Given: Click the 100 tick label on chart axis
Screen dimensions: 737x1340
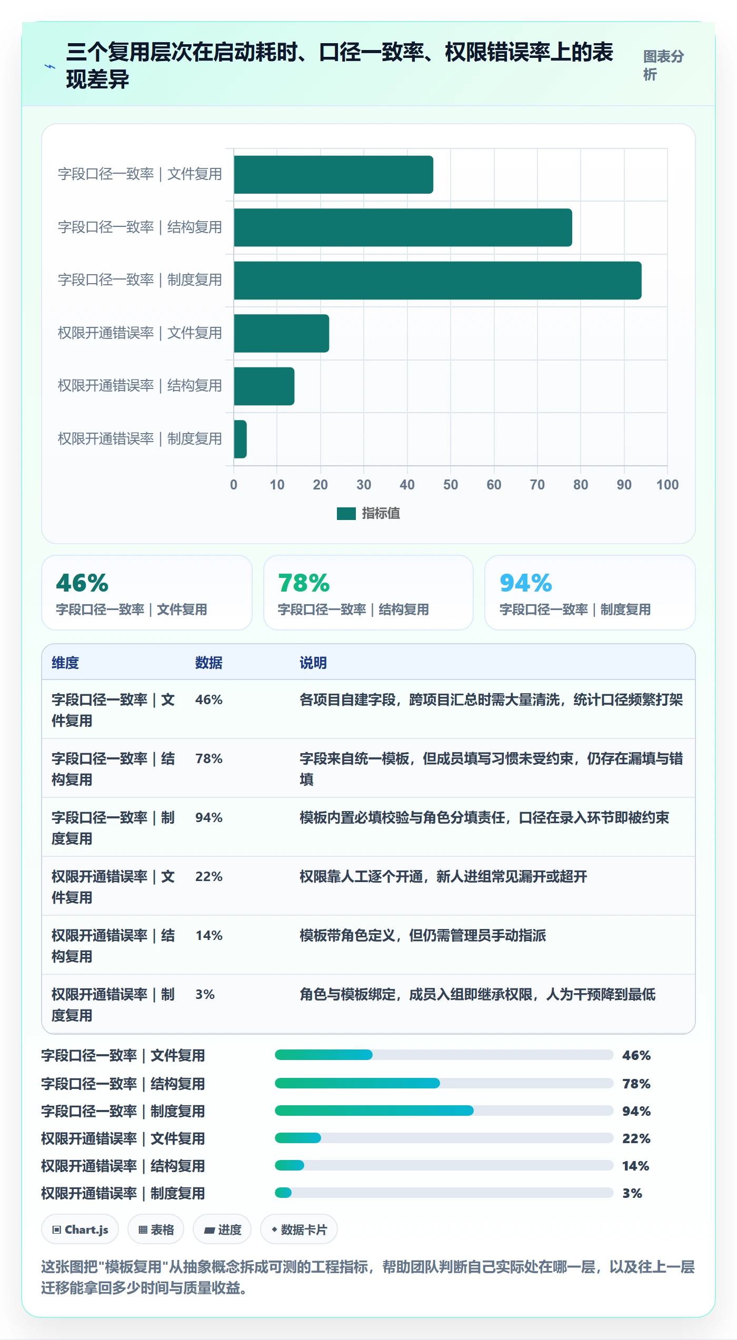Looking at the screenshot, I should 667,485.
